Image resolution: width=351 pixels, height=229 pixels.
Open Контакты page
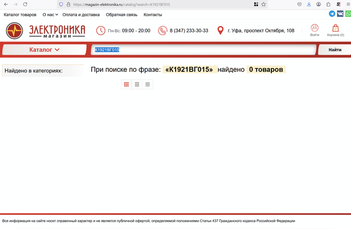[x=152, y=15]
